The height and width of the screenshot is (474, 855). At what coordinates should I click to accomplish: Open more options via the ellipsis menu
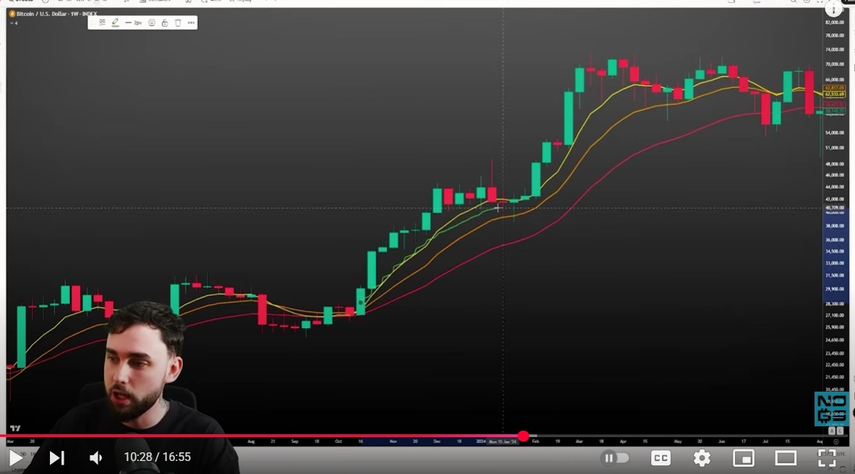click(190, 22)
